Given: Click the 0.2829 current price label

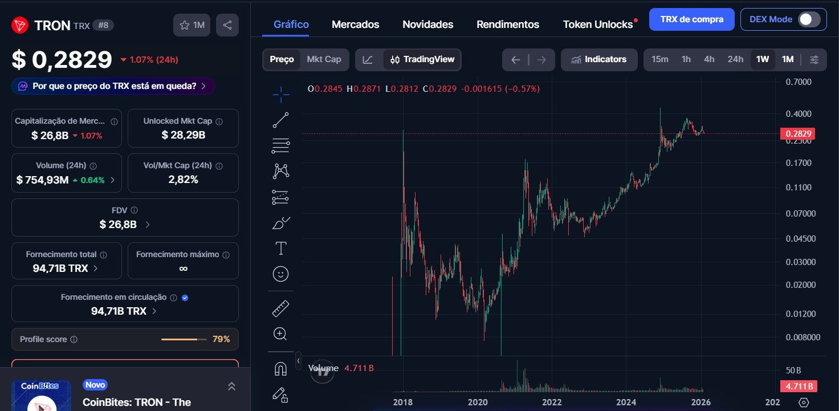Looking at the screenshot, I should point(798,134).
